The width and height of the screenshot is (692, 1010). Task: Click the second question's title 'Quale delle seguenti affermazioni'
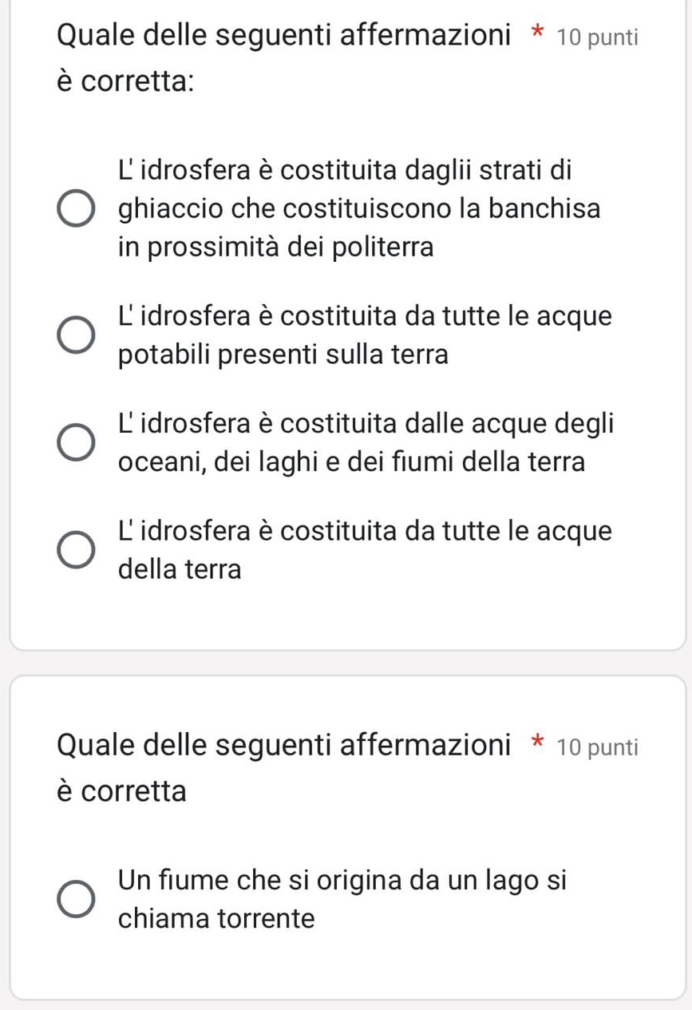coord(285,746)
